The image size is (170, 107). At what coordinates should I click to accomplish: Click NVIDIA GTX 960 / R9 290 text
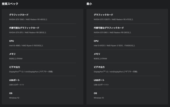tap(112, 33)
